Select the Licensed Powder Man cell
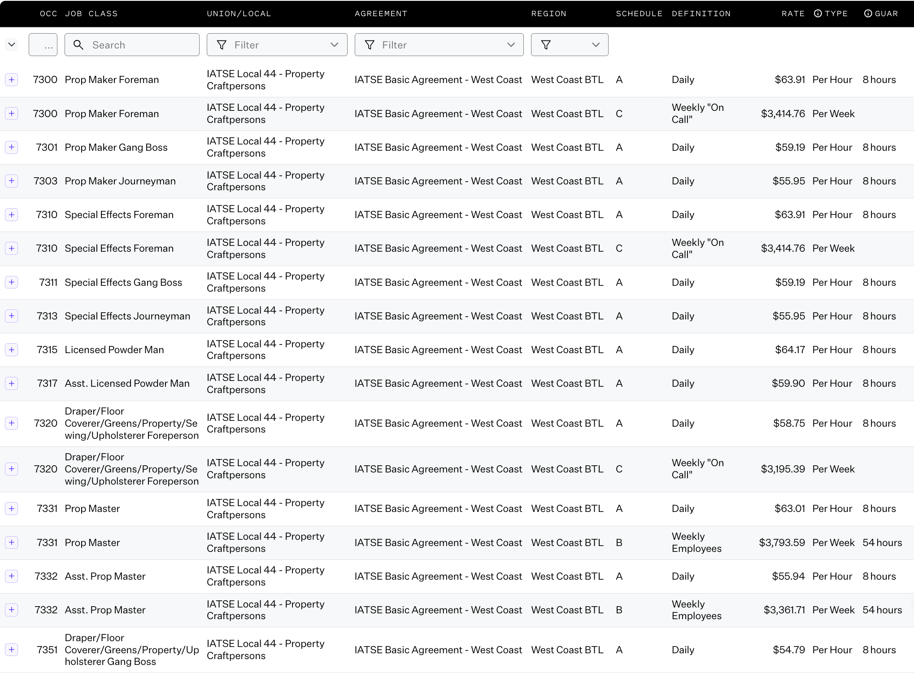The height and width of the screenshot is (673, 914). point(114,350)
